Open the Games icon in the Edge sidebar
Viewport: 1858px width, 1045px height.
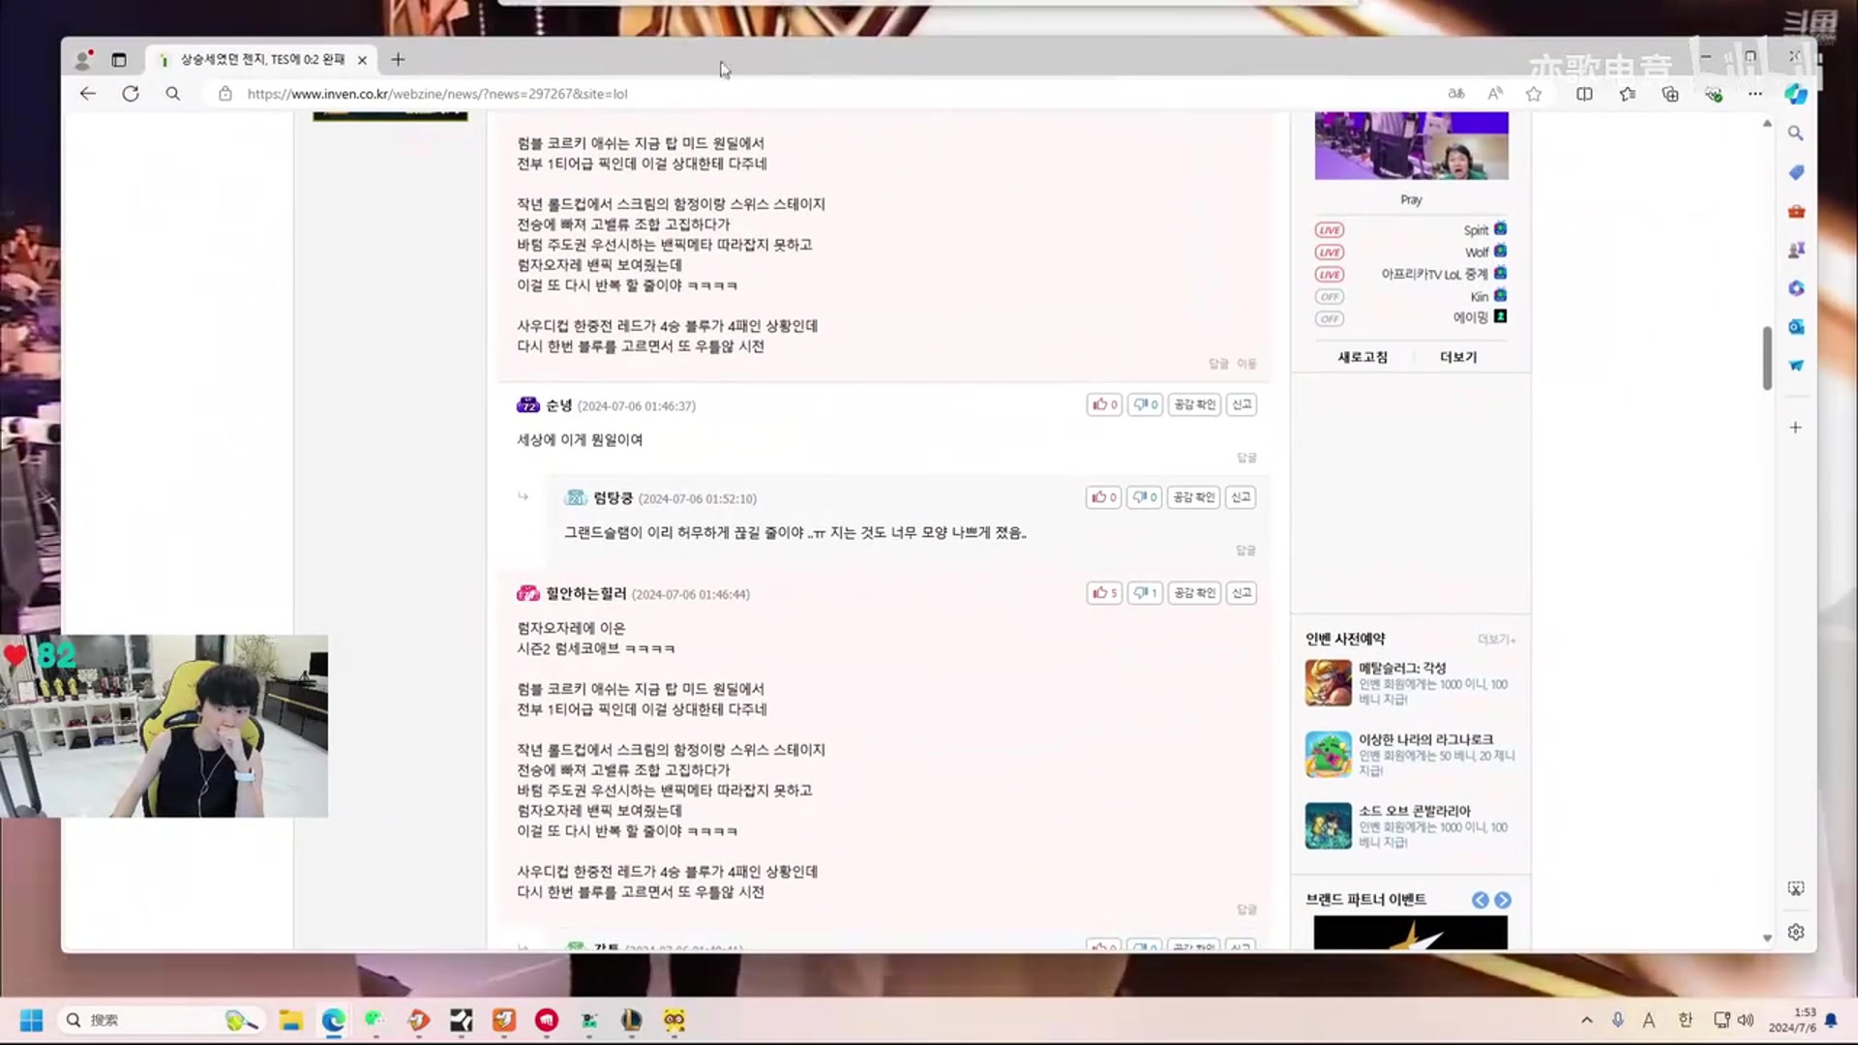point(1795,250)
